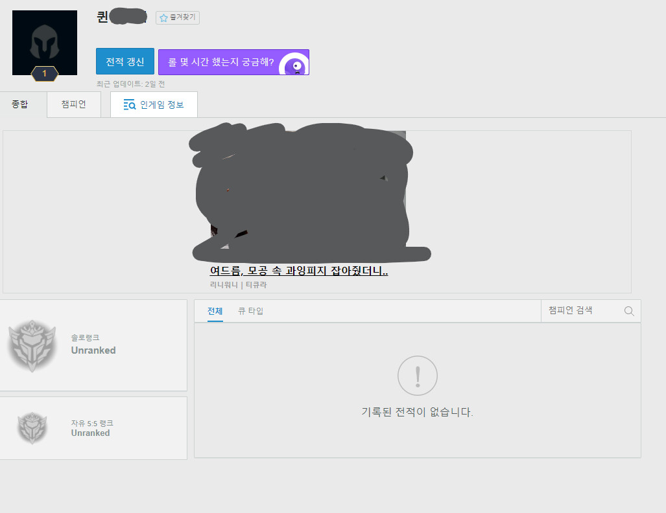Click the 전적 갱신 refresh button
The height and width of the screenshot is (513, 666).
coord(125,61)
